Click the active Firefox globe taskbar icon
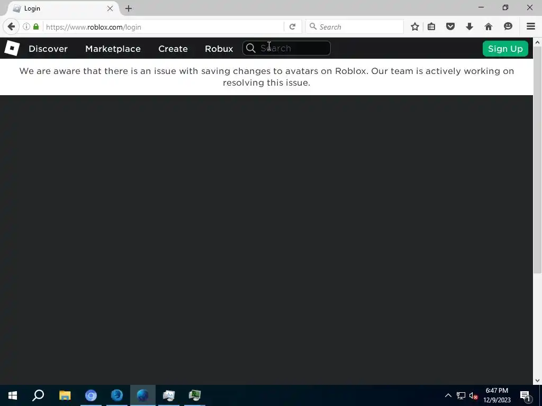Viewport: 542px width, 406px height. point(143,395)
